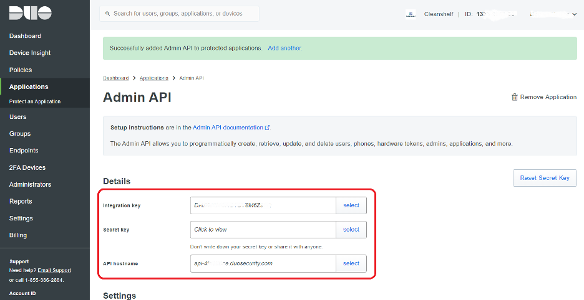Open Device Insight in the sidebar
The height and width of the screenshot is (300, 584).
point(30,53)
